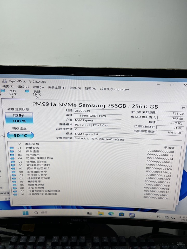Open the 語言(L)(Language) menu
Image resolution: width=187 pixels, height=249 pixels.
point(115,89)
